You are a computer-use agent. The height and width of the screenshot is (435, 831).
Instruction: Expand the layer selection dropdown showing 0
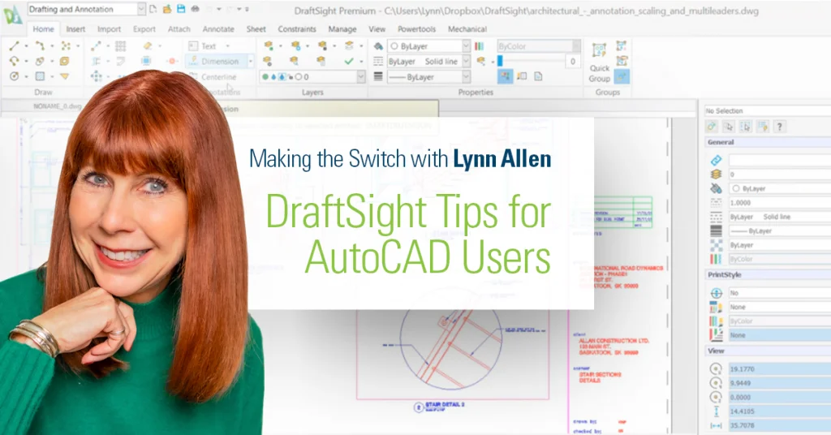360,77
